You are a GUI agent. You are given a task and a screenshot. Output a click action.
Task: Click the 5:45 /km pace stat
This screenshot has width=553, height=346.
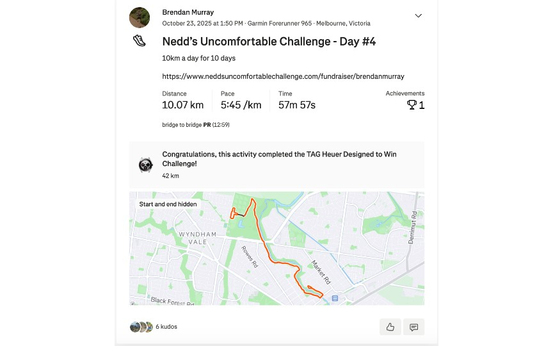click(241, 105)
